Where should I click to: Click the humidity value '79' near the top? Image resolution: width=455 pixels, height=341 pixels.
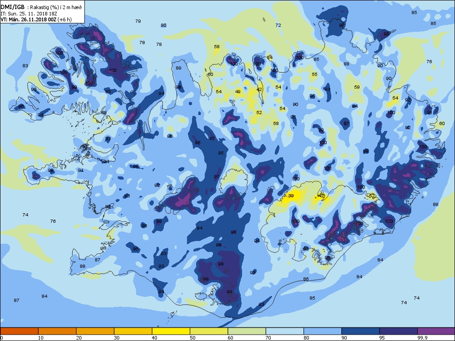138,21
